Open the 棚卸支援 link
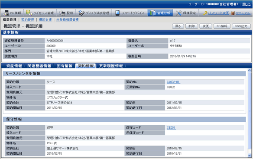Screen dimensions: 253x159 click(45, 19)
